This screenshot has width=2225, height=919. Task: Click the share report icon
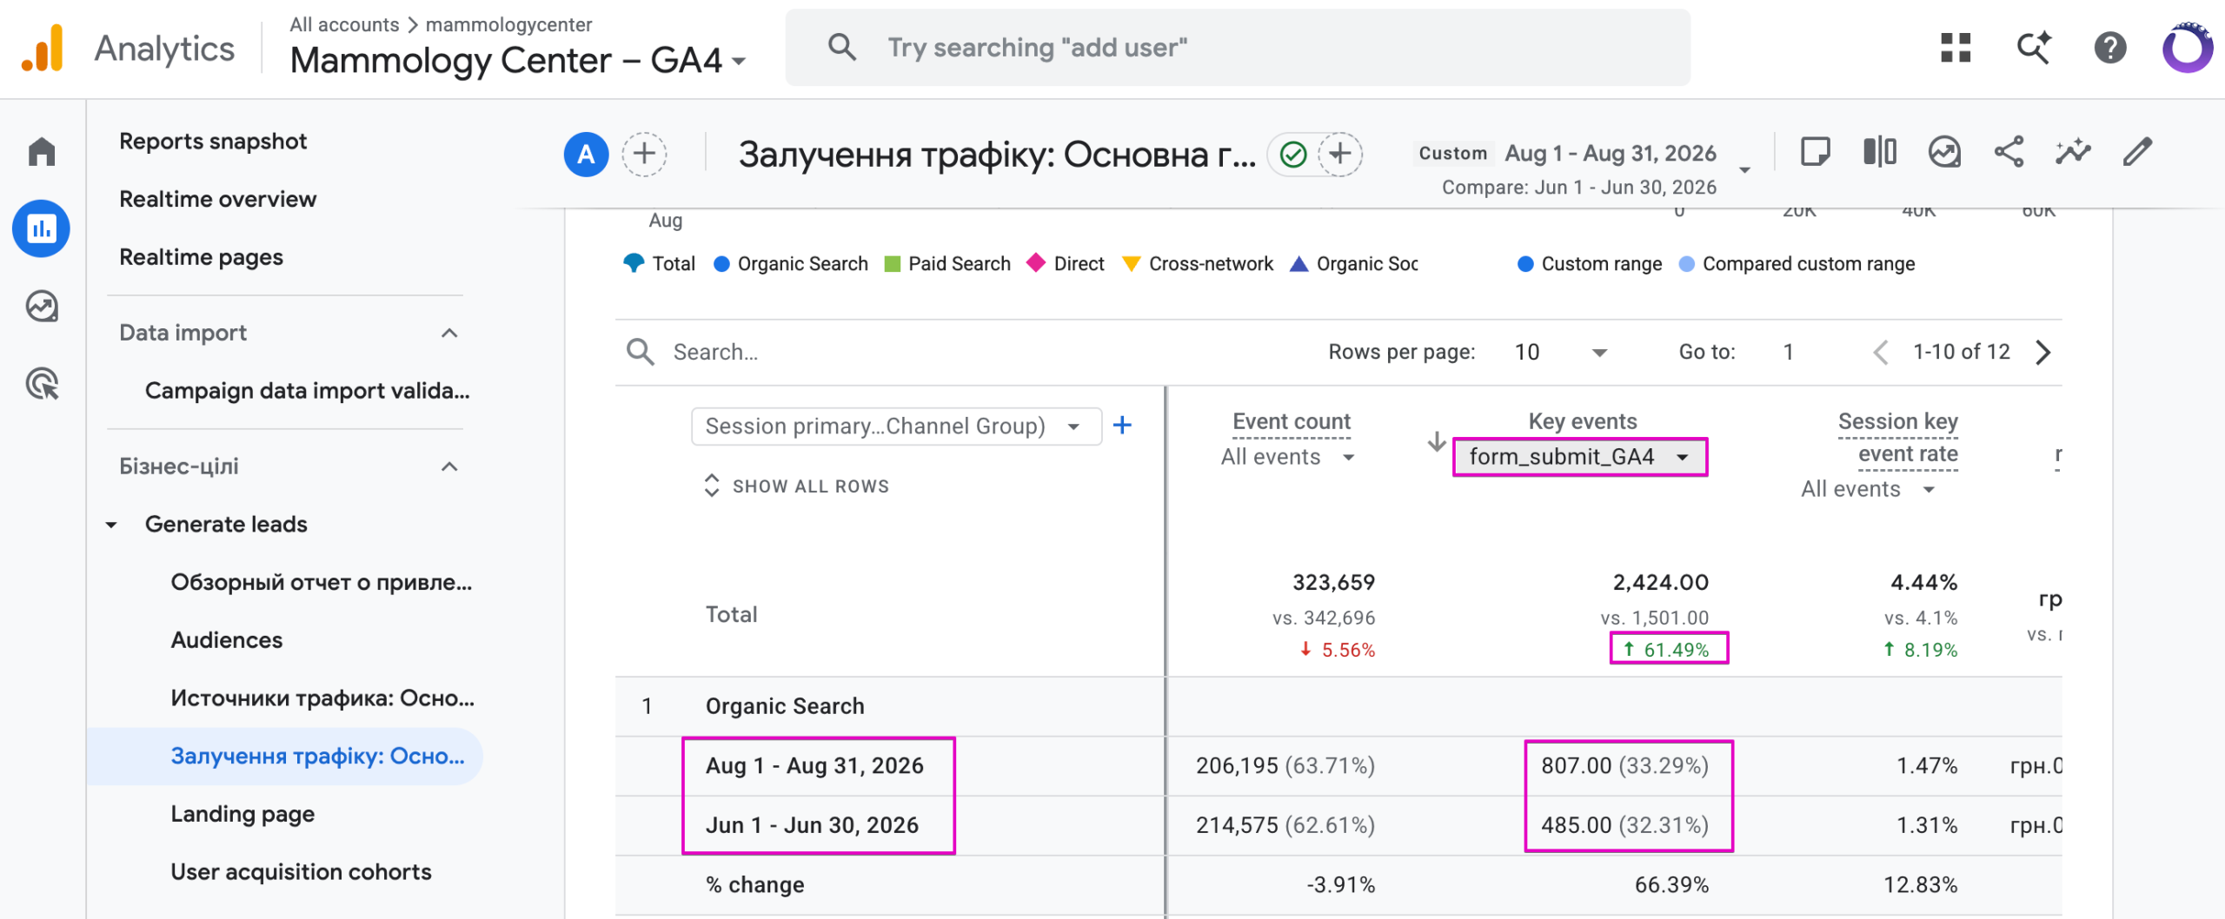[x=2009, y=152]
